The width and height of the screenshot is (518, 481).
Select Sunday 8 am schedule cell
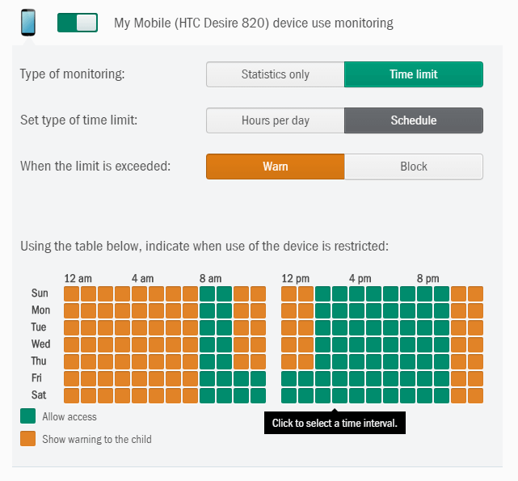(207, 293)
